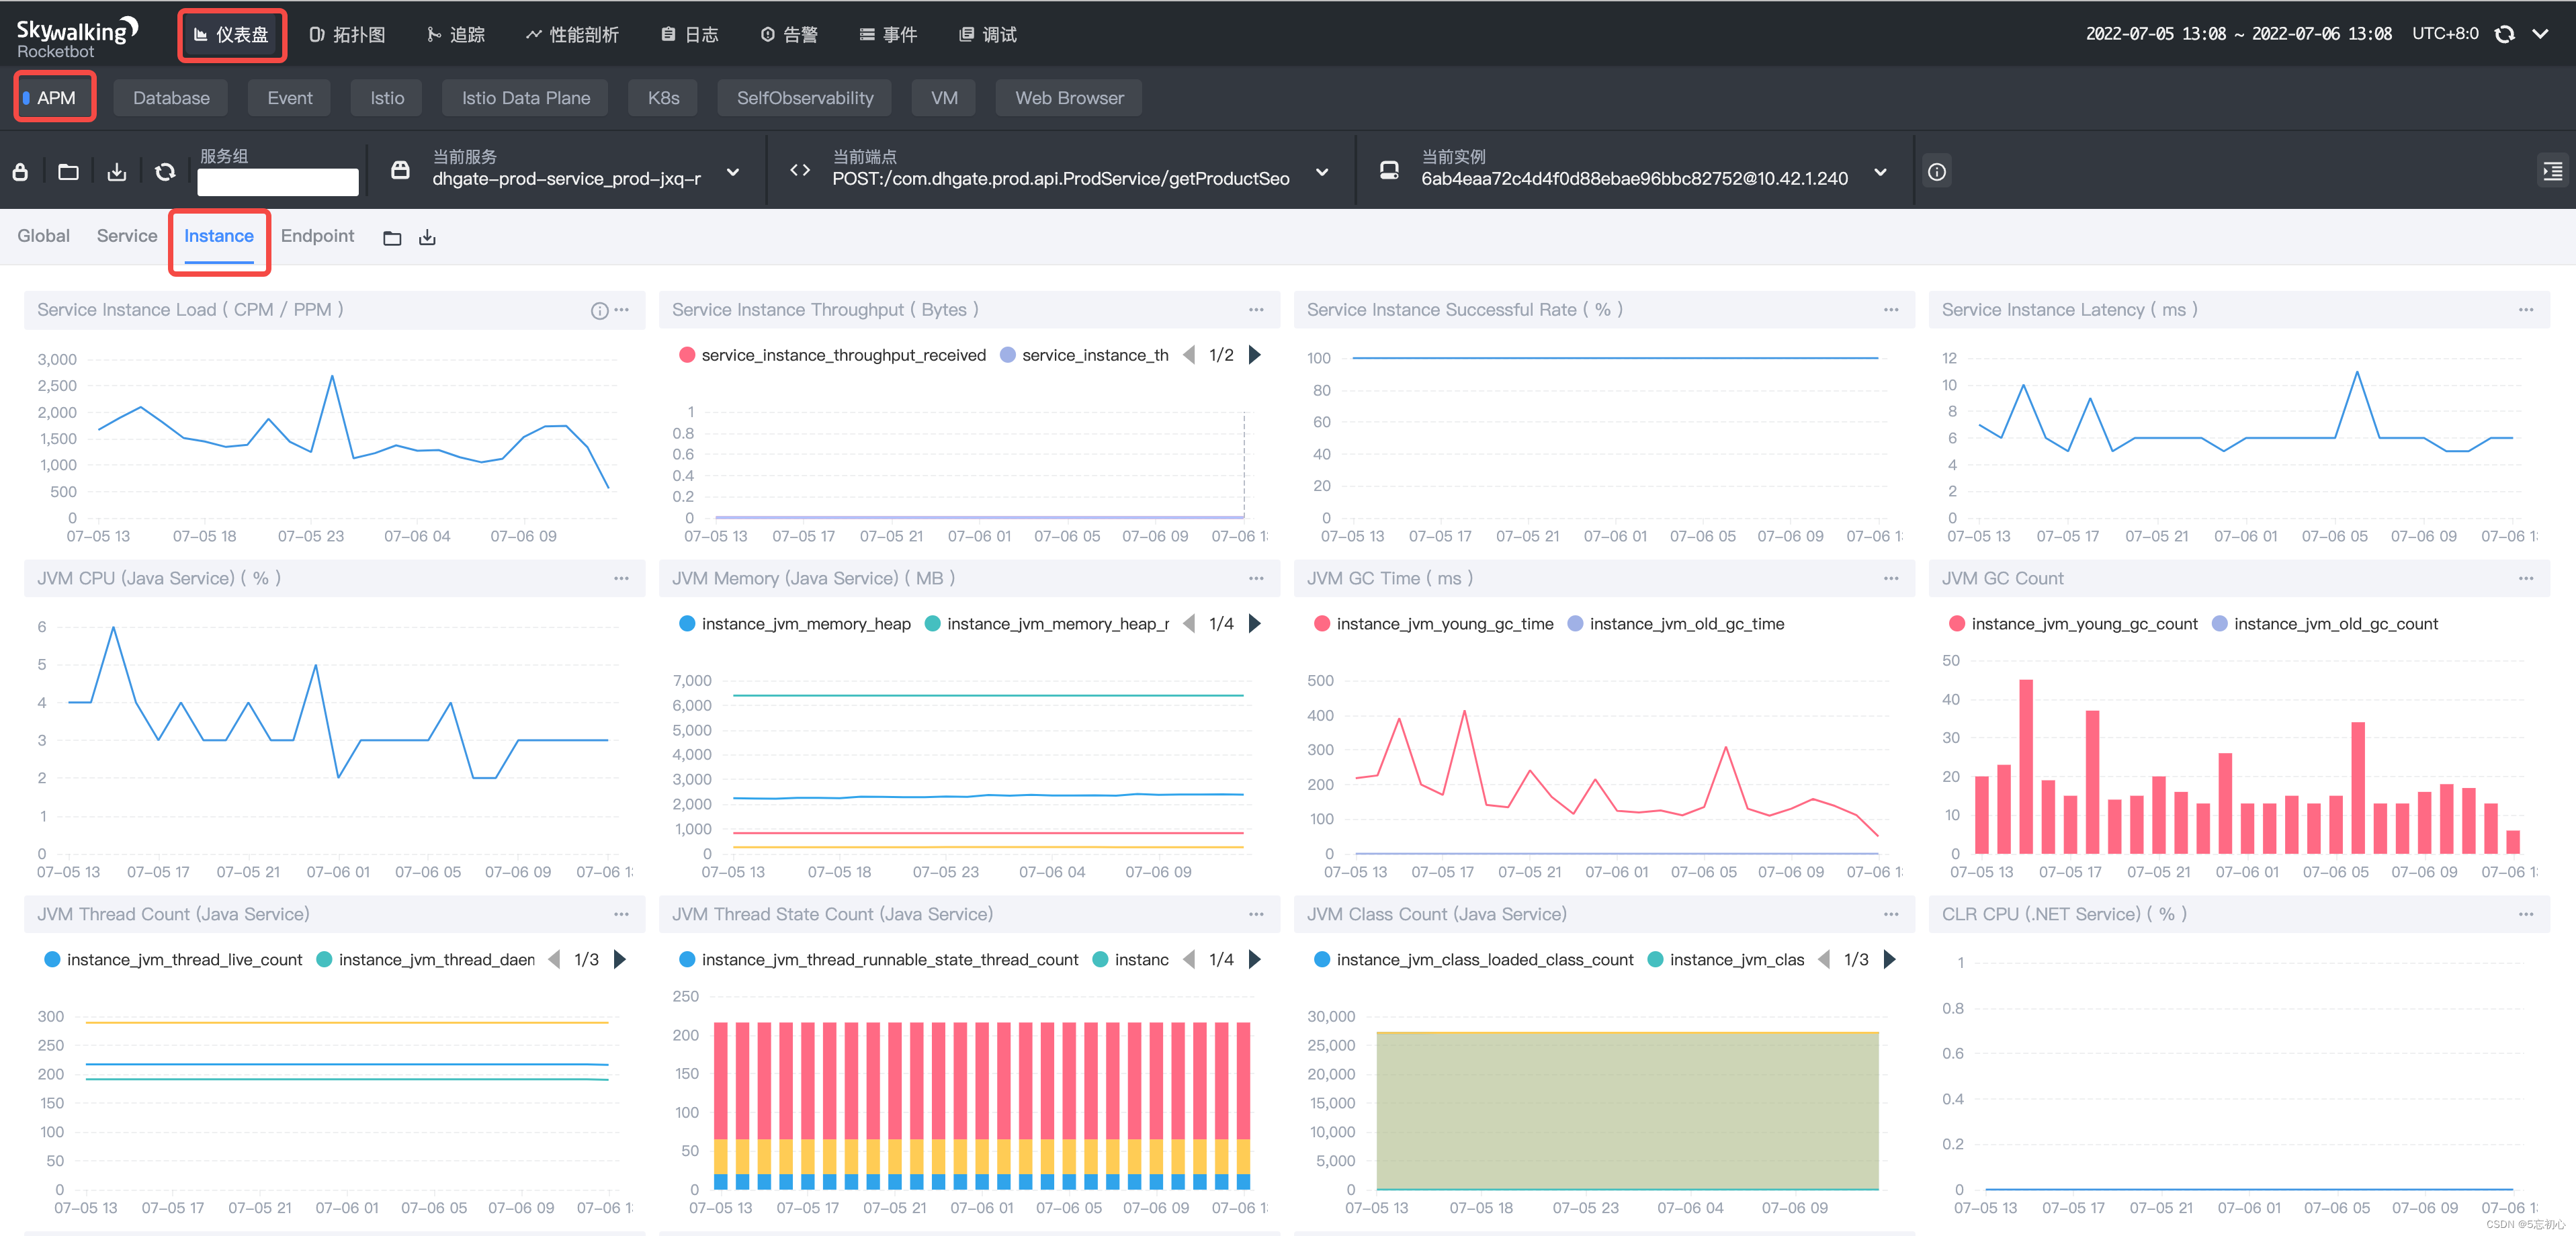Switch to the Service tab

tap(127, 236)
